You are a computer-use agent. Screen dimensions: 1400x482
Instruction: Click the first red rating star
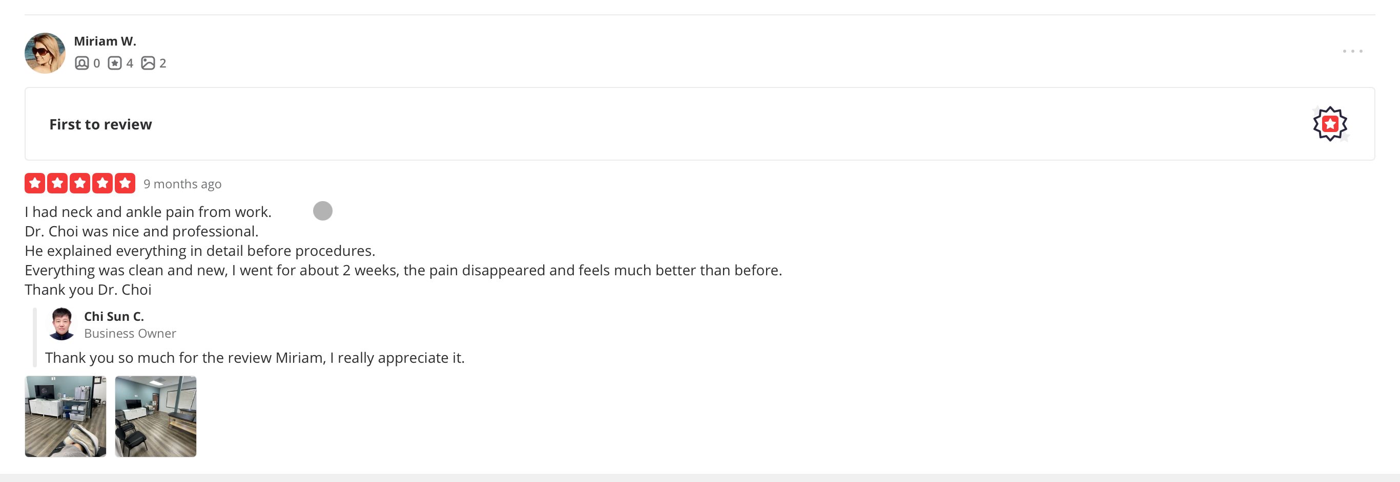pyautogui.click(x=35, y=184)
